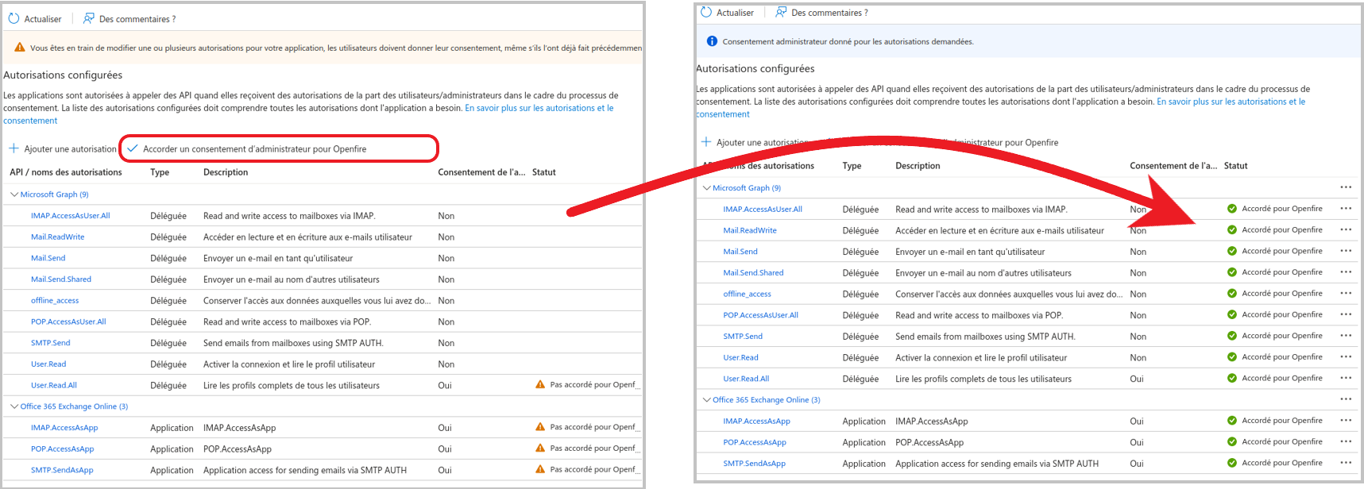This screenshot has width=1364, height=489.
Task: Click Consentement de l'a... header right panel
Action: 1173,166
